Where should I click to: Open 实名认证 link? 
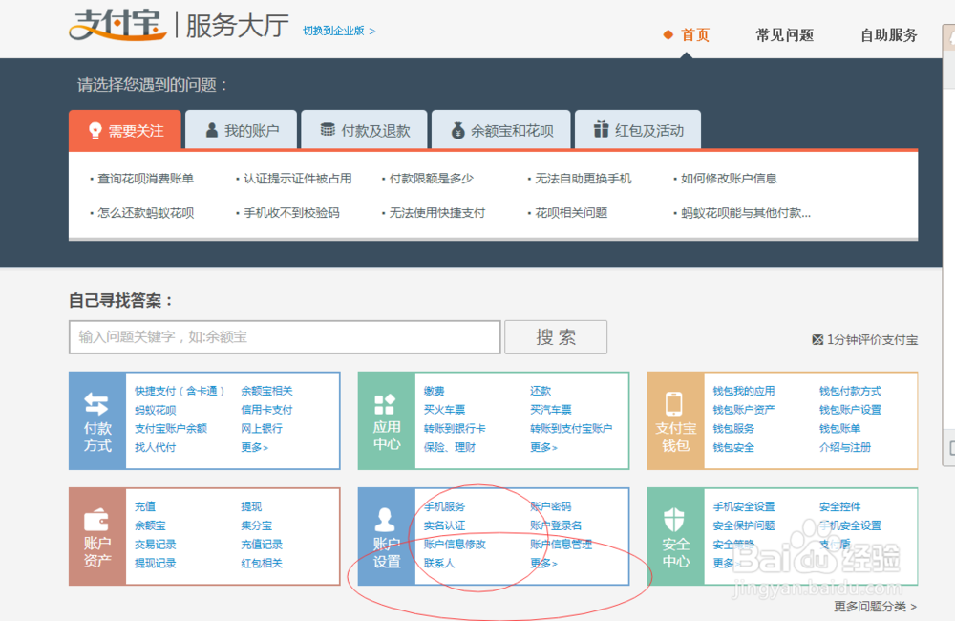[445, 525]
